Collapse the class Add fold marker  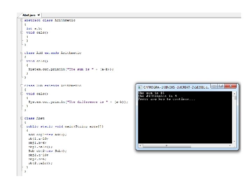[x=22, y=53]
